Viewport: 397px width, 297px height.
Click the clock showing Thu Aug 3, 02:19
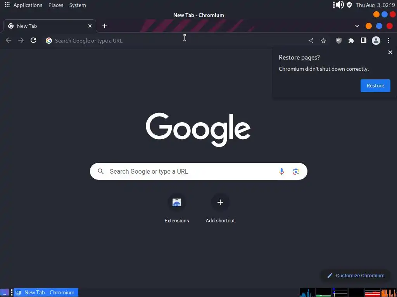[375, 5]
